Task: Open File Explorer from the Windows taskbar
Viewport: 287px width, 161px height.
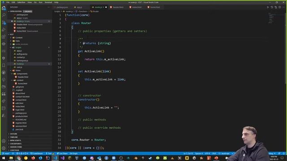Action: (x=11, y=158)
